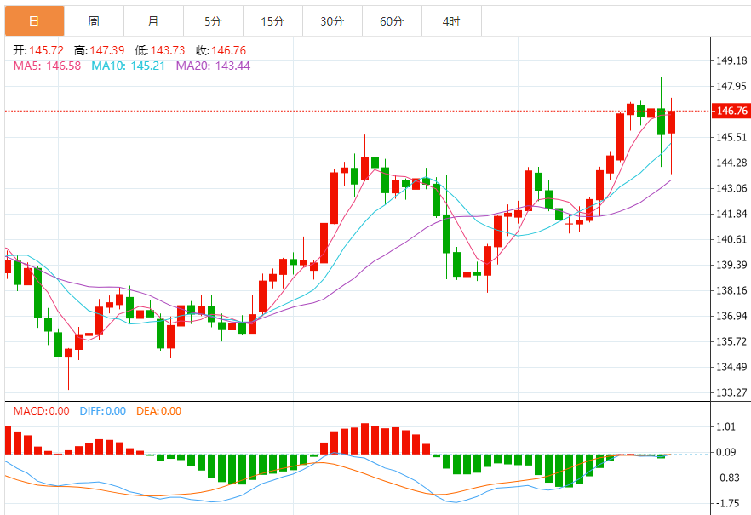The width and height of the screenshot is (751, 515).
Task: Open the 4时 timeframe tab
Action: (451, 21)
